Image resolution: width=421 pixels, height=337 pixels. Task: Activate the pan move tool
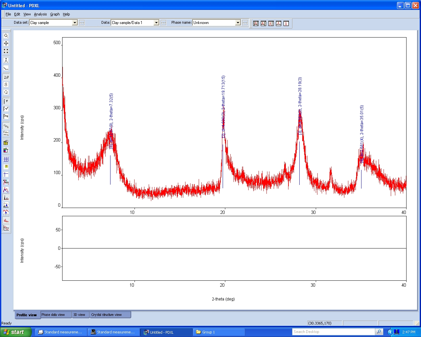(6, 43)
